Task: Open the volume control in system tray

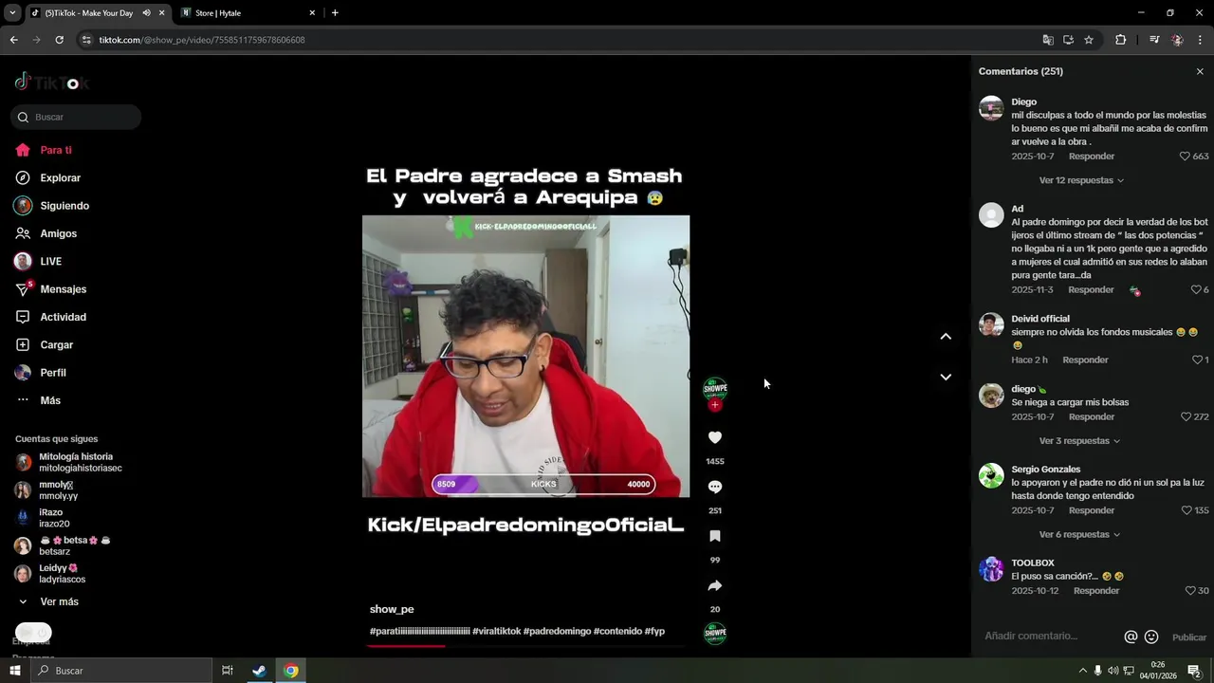Action: click(x=1113, y=671)
